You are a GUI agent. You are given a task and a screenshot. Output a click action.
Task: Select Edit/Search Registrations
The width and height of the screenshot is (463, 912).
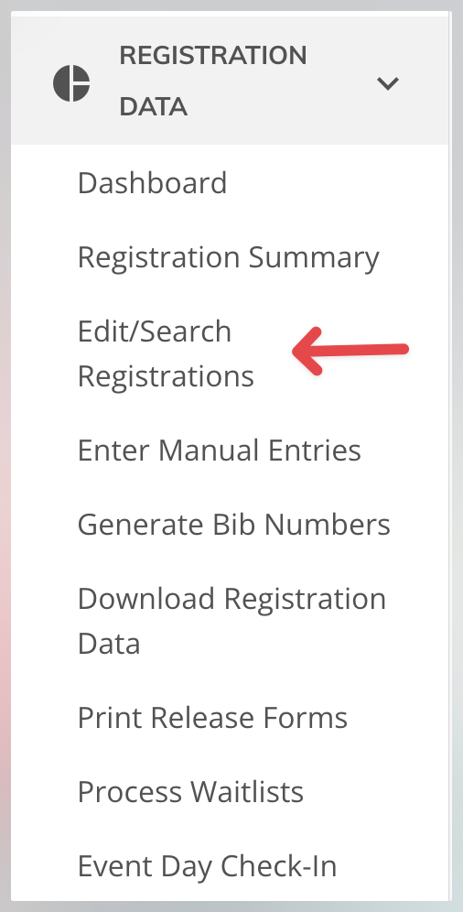[x=167, y=353]
